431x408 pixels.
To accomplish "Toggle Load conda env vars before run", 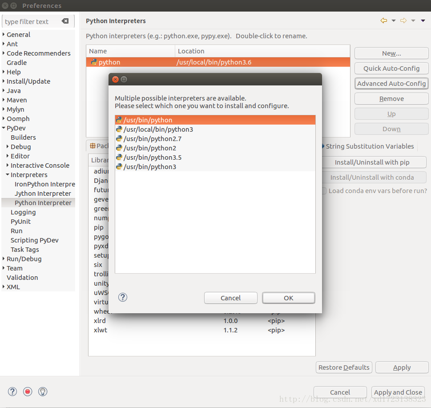I will [x=324, y=191].
